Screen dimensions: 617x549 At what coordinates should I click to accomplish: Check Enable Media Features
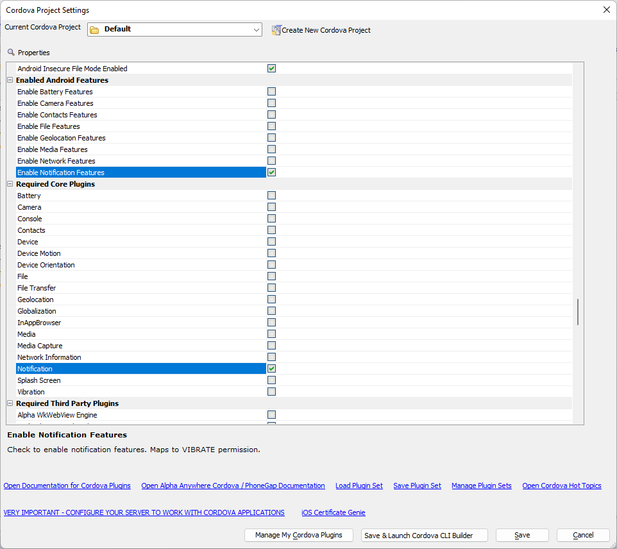[x=271, y=149]
